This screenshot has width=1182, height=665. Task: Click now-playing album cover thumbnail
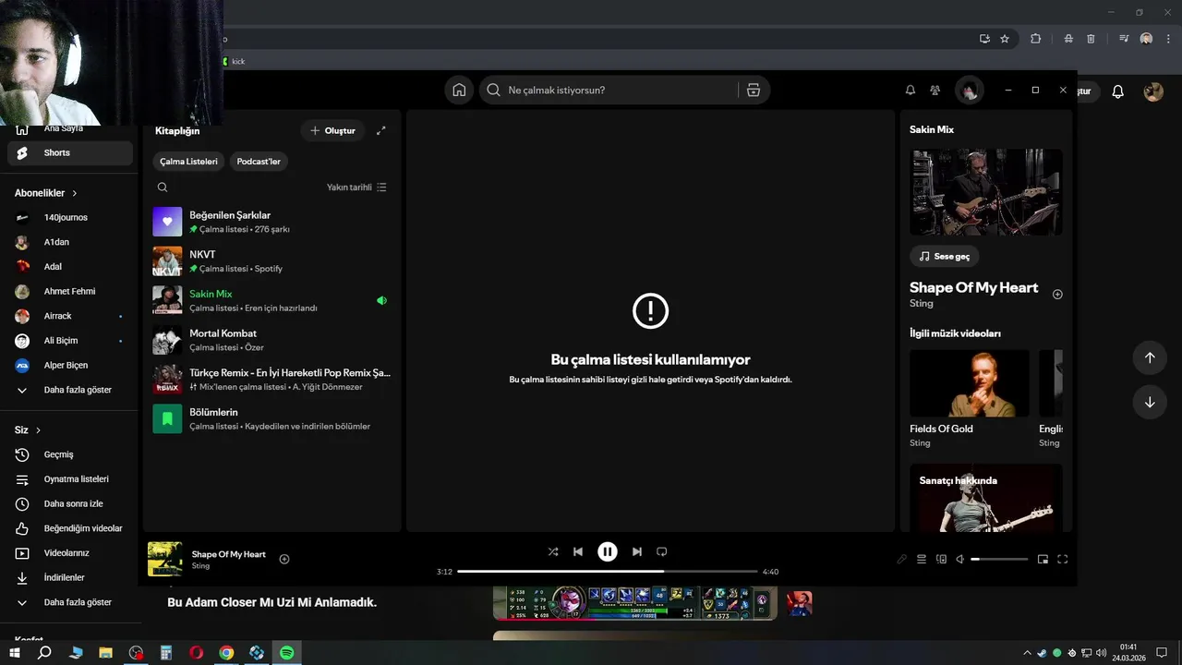point(165,559)
